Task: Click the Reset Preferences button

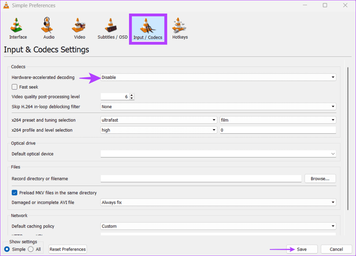Action: coord(68,249)
